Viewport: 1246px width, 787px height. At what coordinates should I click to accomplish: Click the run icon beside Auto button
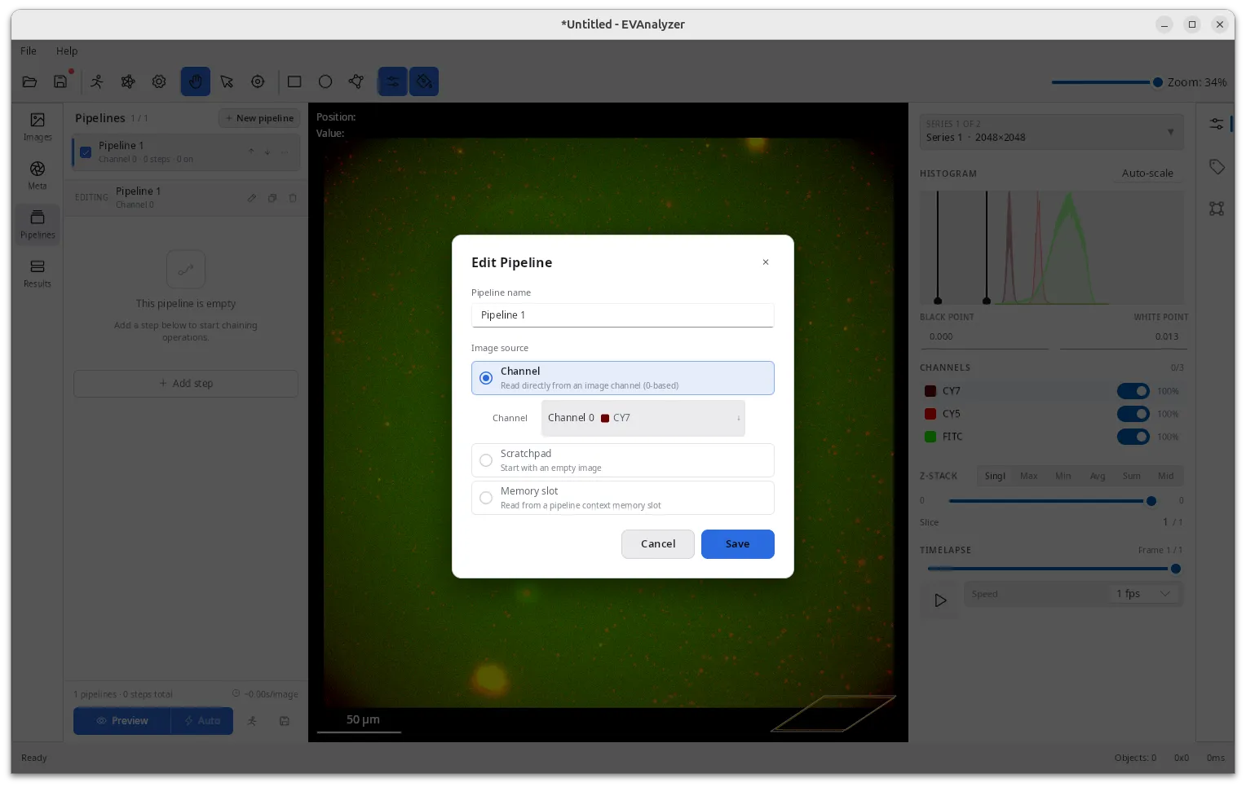252,721
